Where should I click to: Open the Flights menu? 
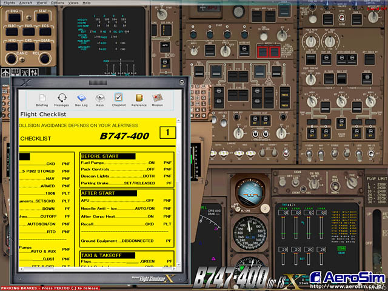point(9,2)
